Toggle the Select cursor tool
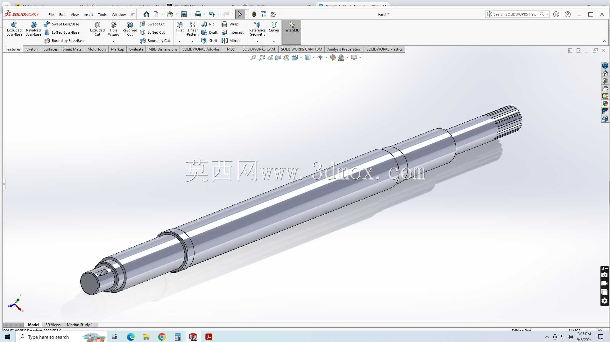This screenshot has height=342, width=610. [240, 14]
